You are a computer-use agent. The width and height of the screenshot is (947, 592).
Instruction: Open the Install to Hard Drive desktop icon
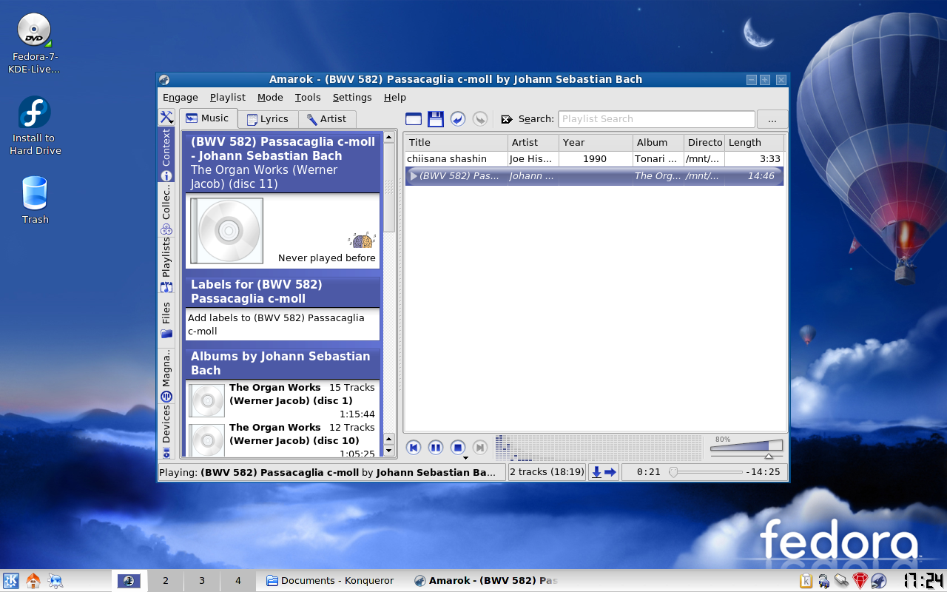point(35,126)
